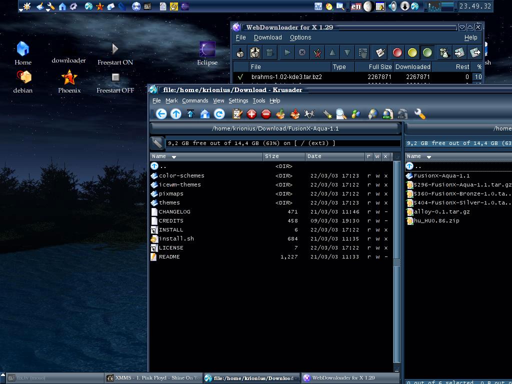Open the Home desktop icon
This screenshot has height=384, width=512.
click(23, 53)
